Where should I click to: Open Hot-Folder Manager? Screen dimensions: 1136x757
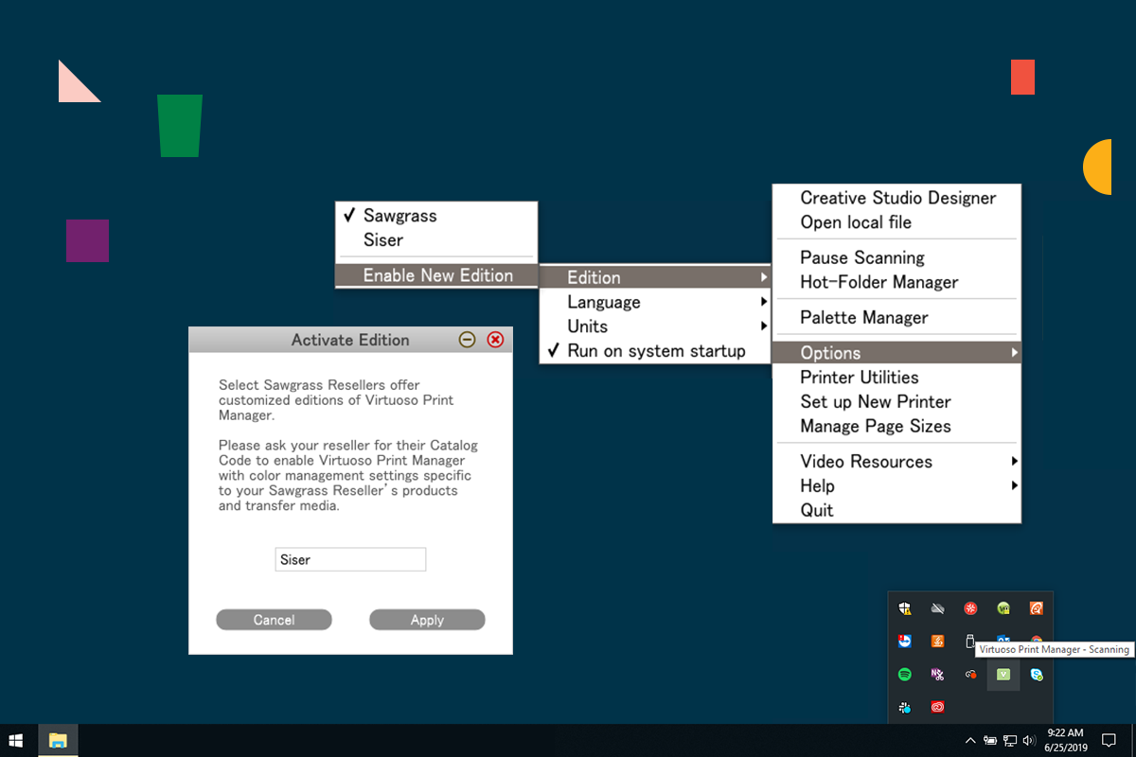coord(896,282)
